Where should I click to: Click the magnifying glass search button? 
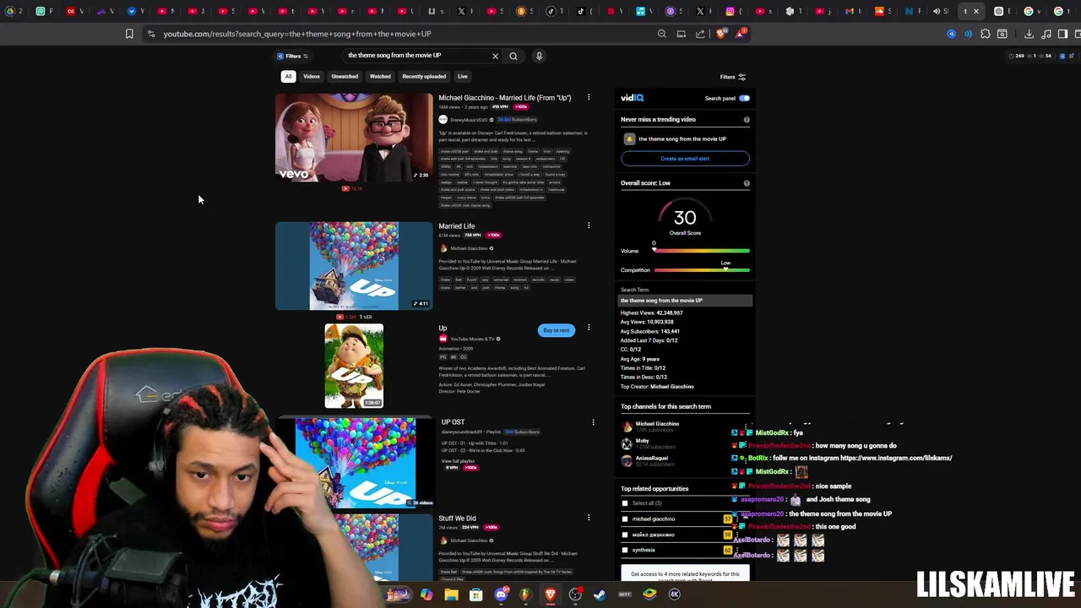click(x=513, y=56)
